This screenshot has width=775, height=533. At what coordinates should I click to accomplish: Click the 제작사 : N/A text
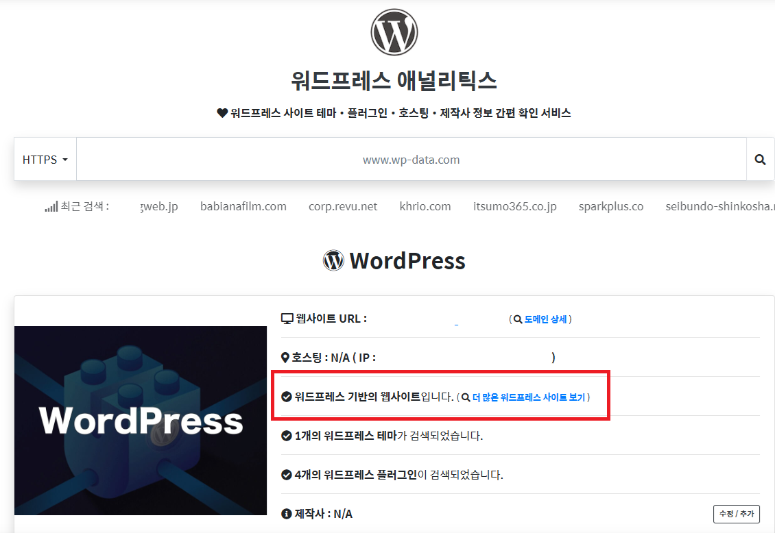click(x=323, y=514)
